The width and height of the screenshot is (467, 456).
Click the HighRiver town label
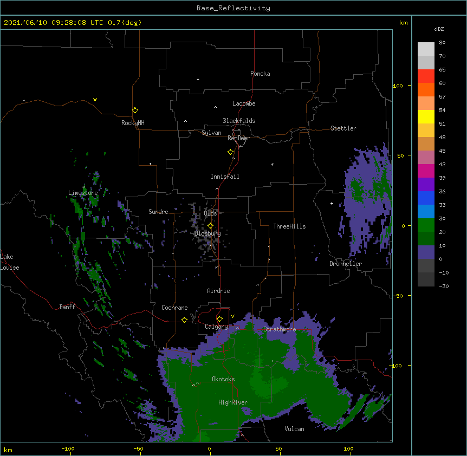(233, 402)
